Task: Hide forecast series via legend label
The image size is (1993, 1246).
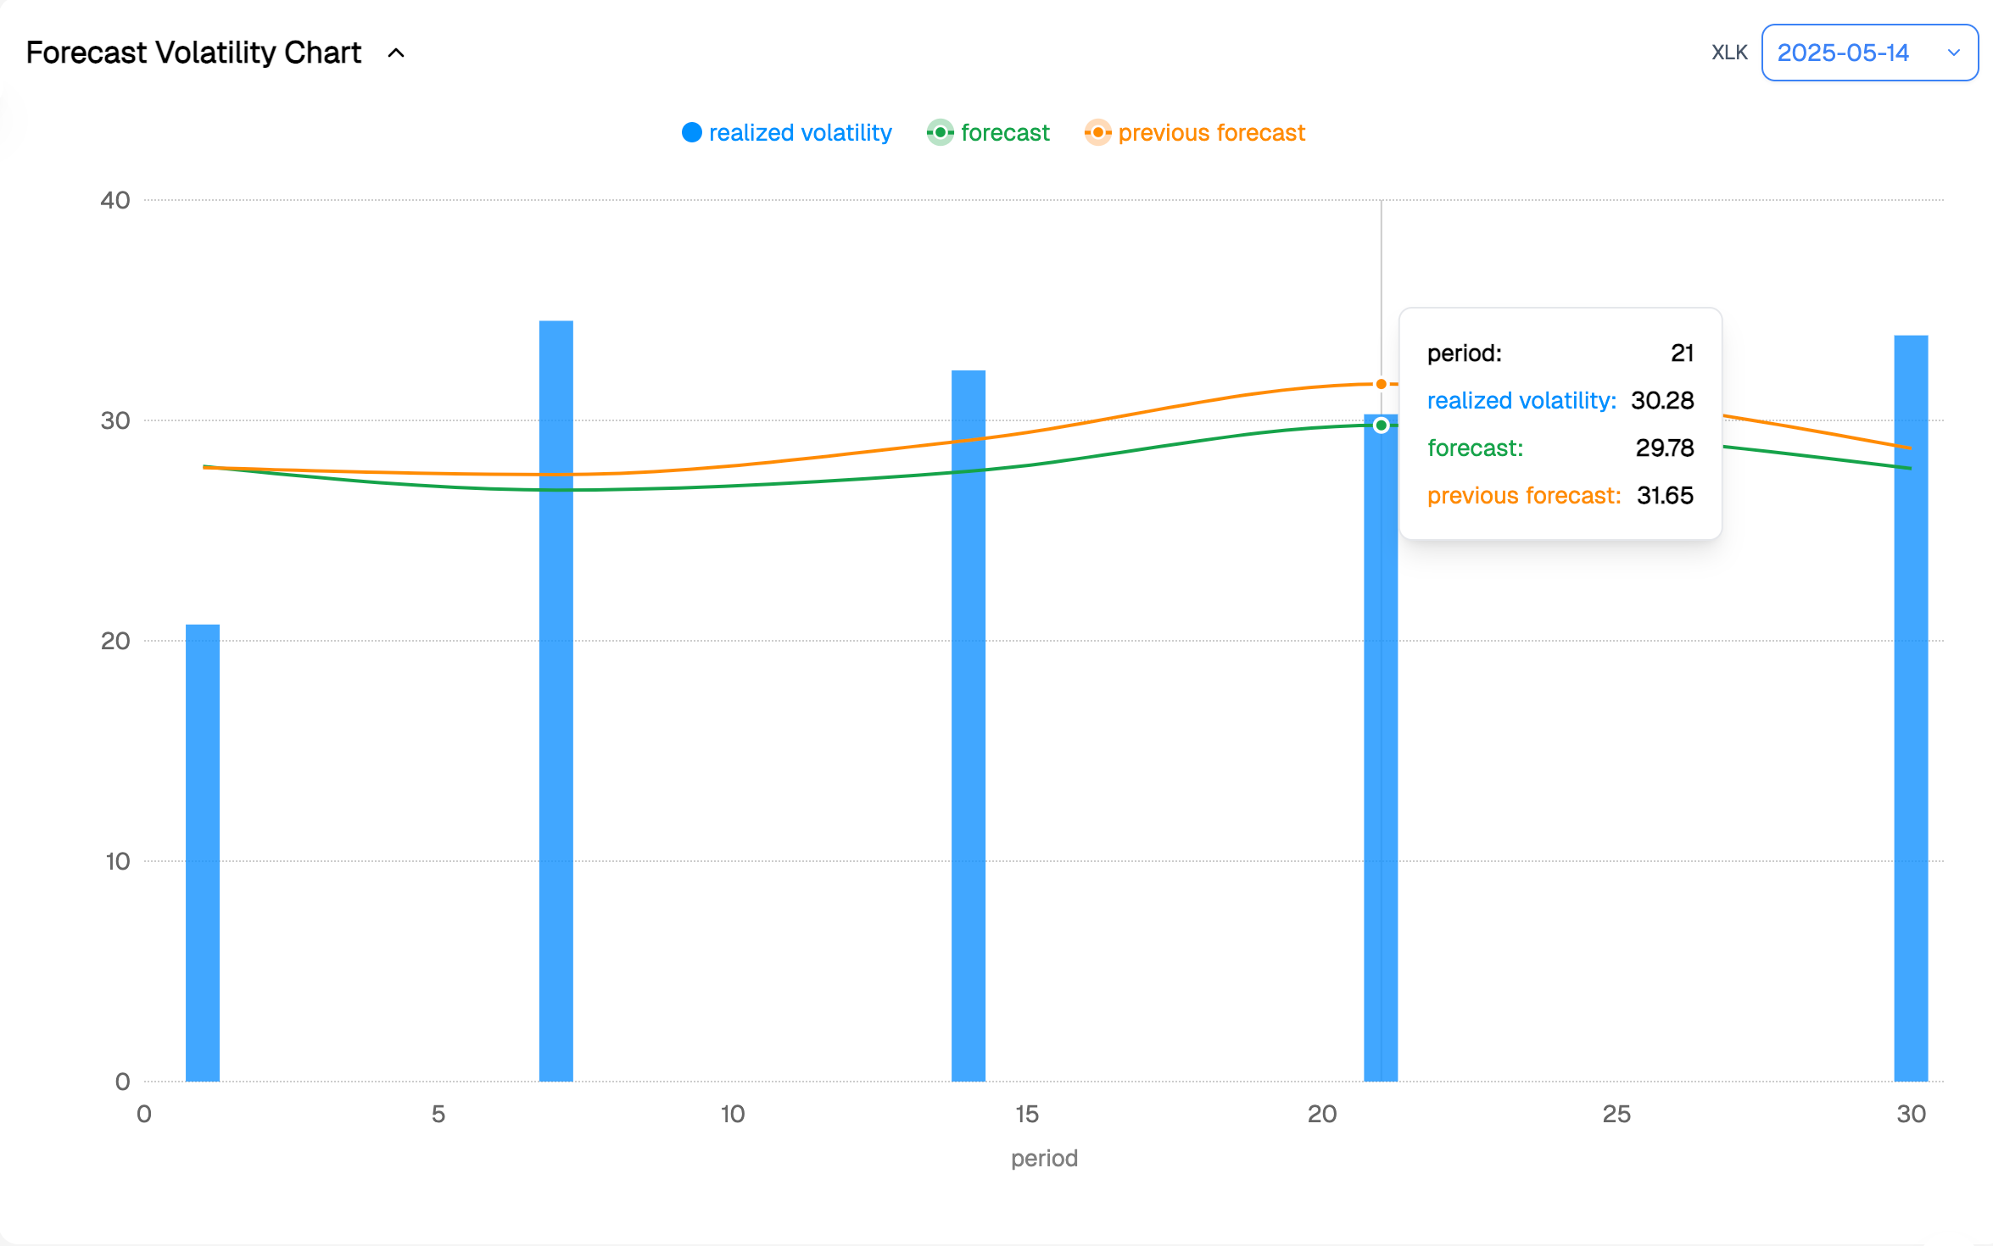Action: [x=1005, y=133]
